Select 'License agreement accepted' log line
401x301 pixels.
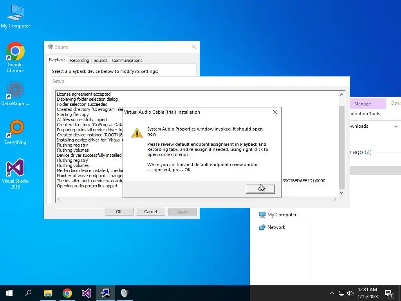click(x=84, y=94)
